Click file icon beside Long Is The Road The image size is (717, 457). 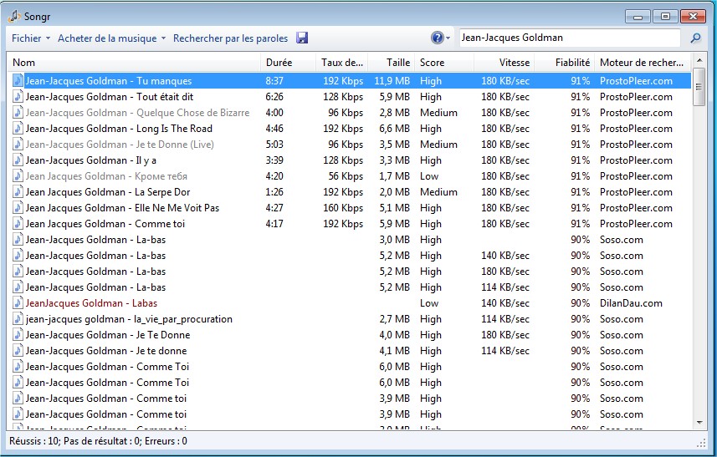coord(18,129)
